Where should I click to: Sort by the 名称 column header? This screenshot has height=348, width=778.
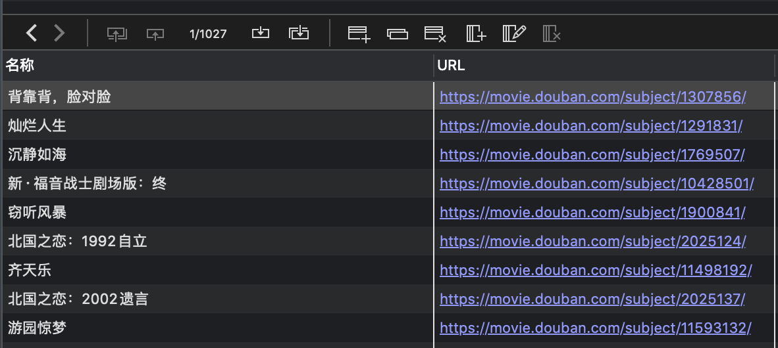click(x=20, y=65)
